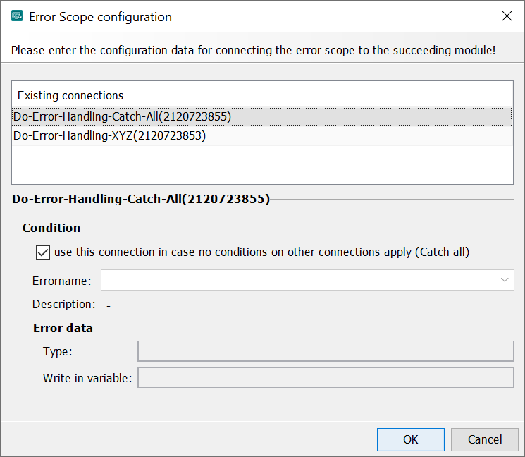Close the Error Scope configuration dialog
Screen dimensions: 525x457
tap(506, 17)
